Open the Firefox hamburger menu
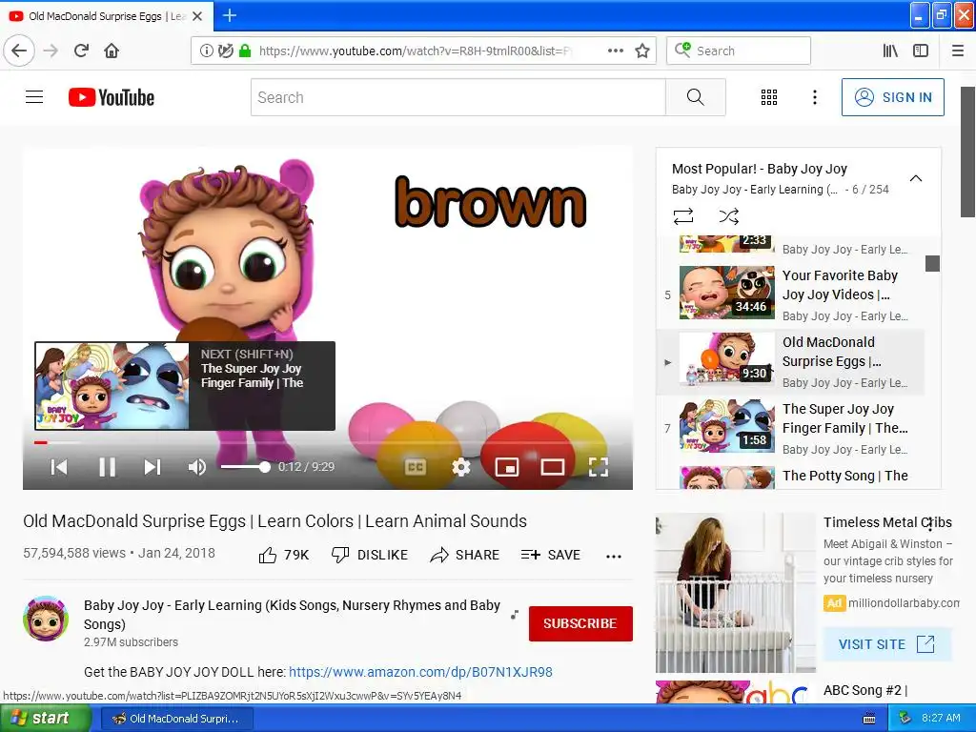The image size is (976, 732). 958,51
